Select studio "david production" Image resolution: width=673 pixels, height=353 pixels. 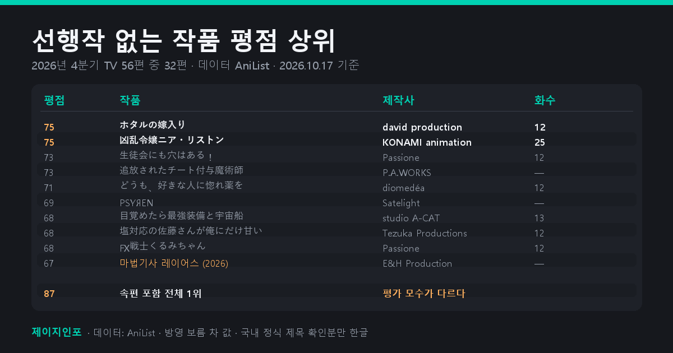(x=422, y=128)
